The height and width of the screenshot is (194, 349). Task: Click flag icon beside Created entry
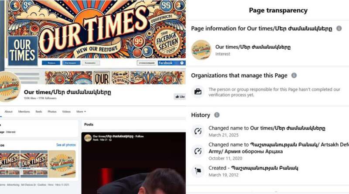(x=198, y=171)
